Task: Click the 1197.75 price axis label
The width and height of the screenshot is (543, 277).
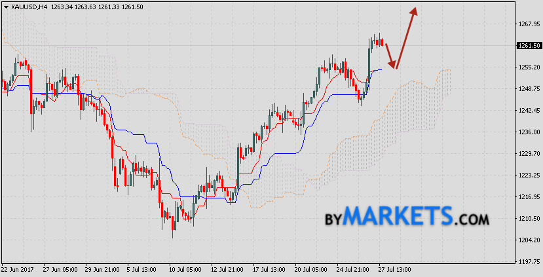Action: 528,262
